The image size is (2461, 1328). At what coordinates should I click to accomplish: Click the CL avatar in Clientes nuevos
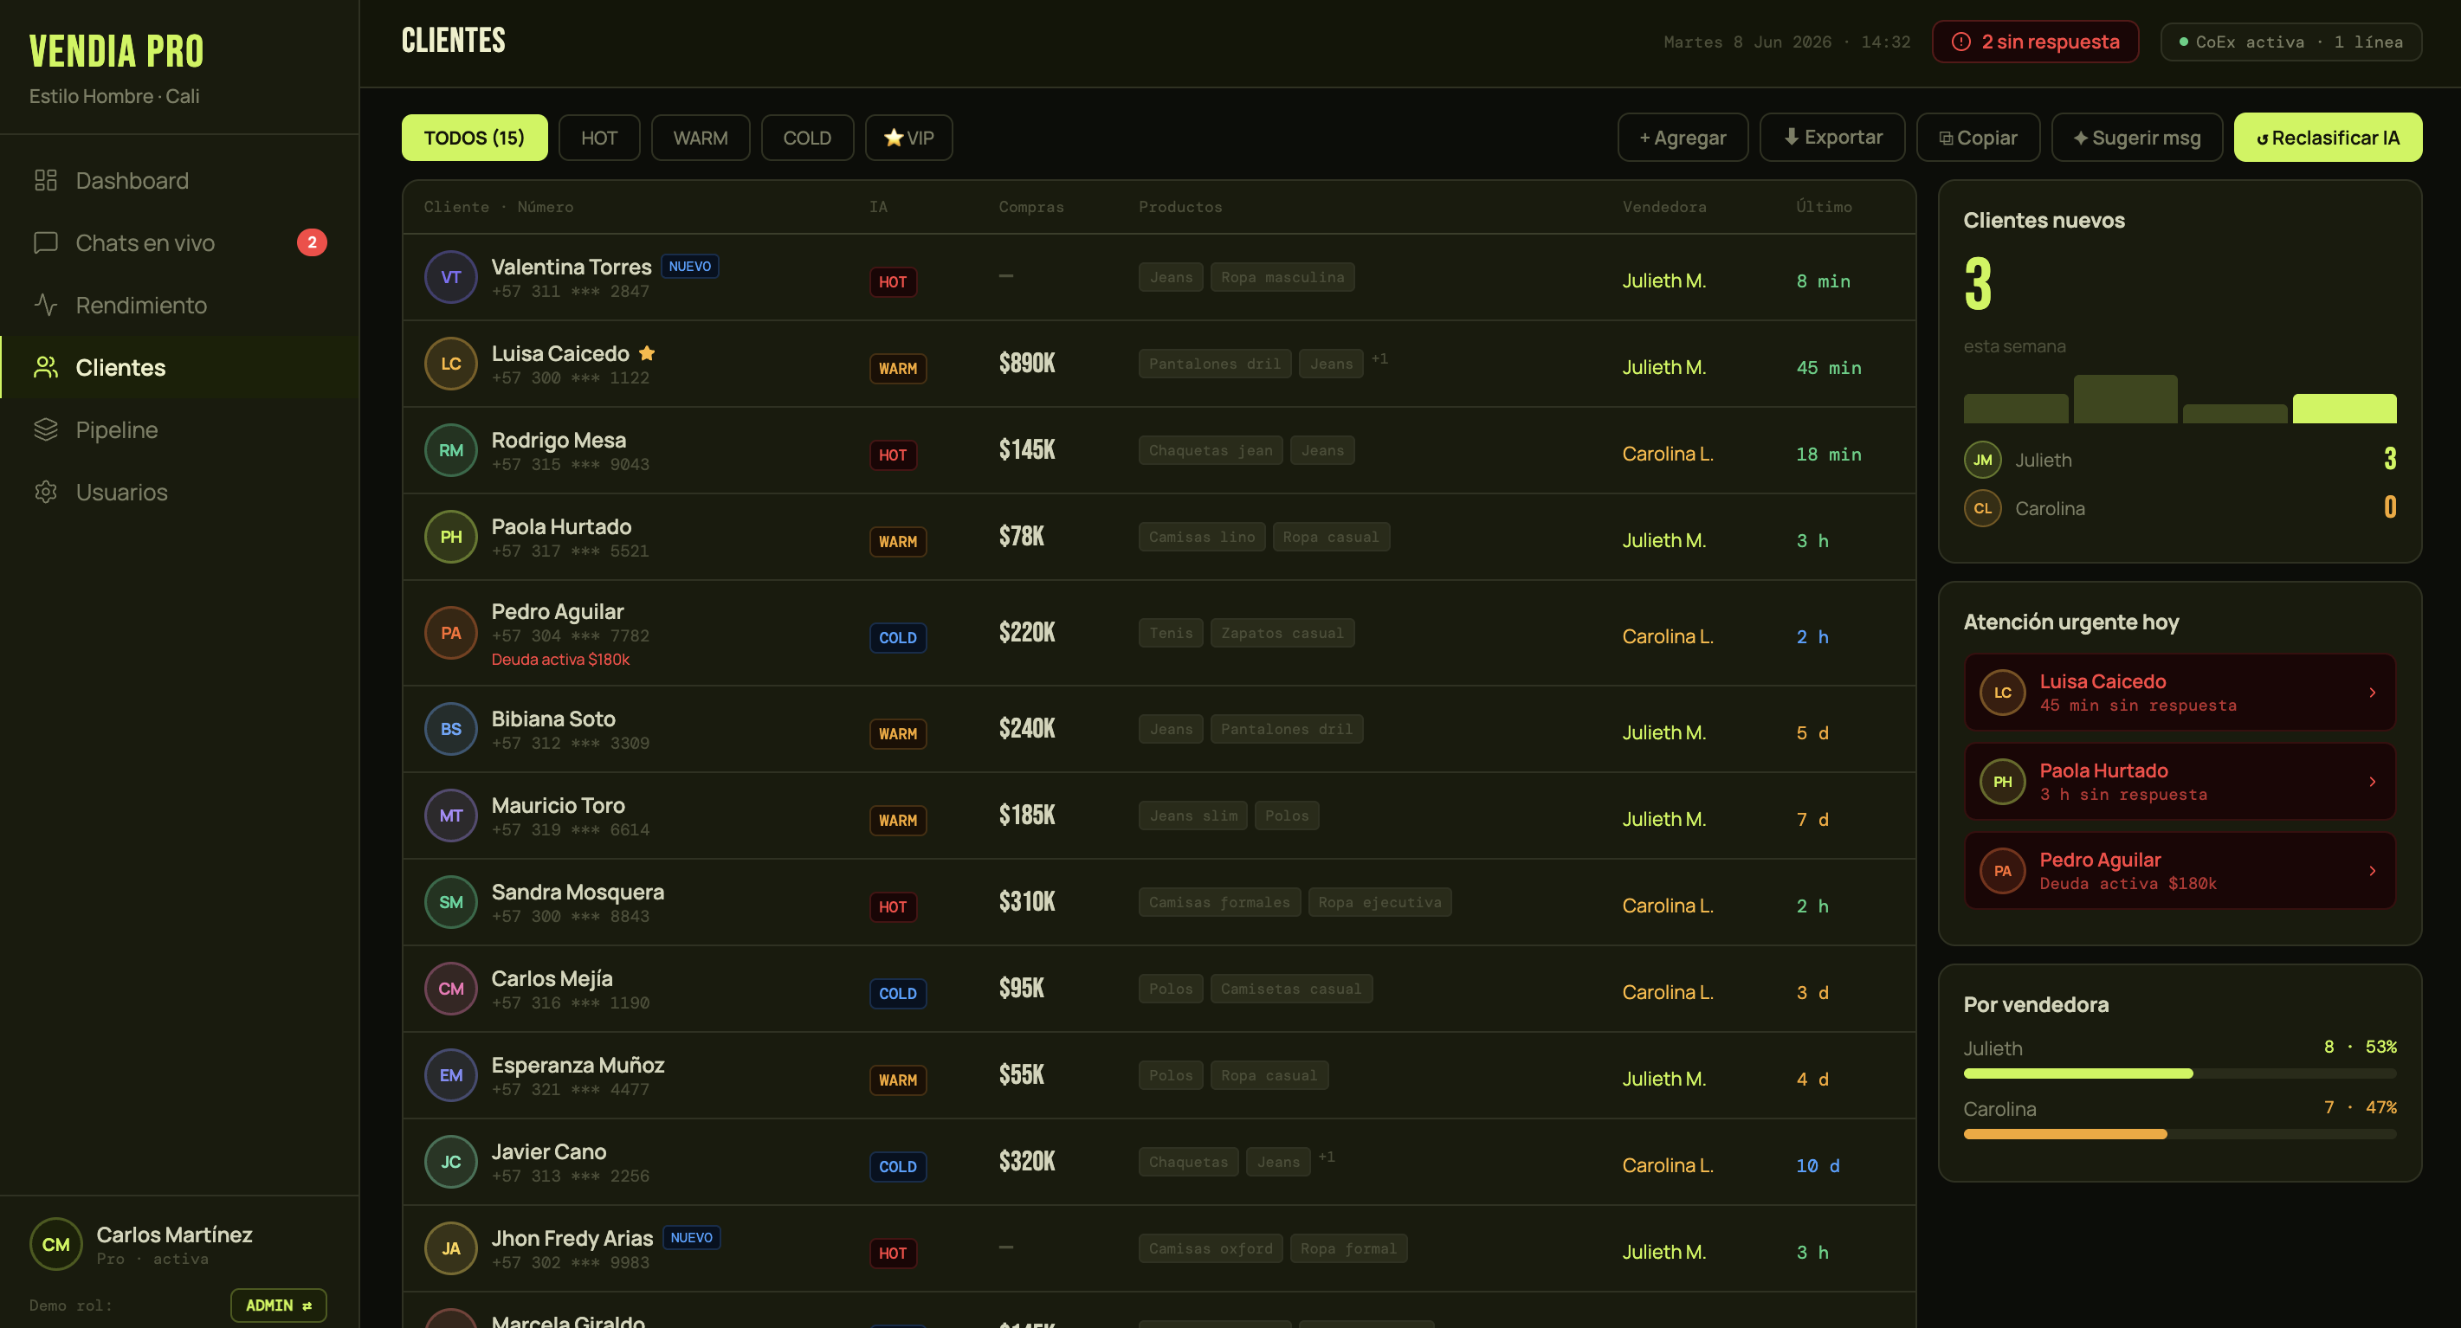pos(1982,508)
